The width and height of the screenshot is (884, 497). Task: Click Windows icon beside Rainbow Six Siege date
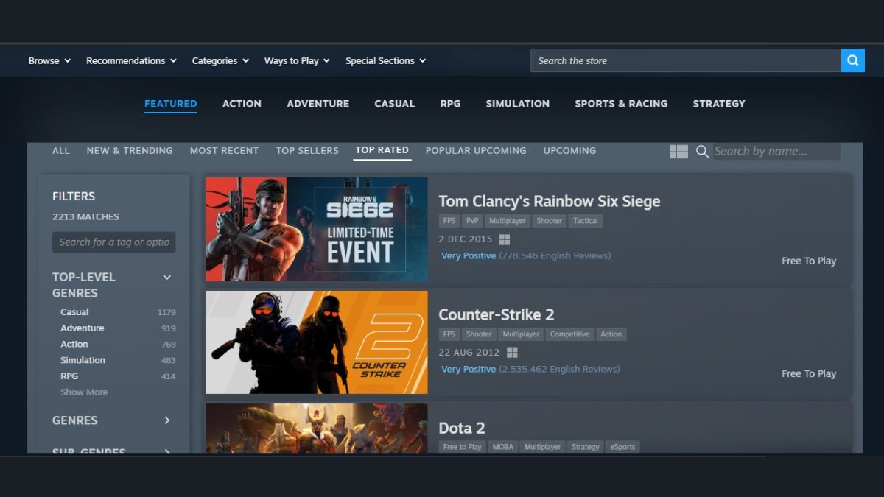click(x=505, y=239)
